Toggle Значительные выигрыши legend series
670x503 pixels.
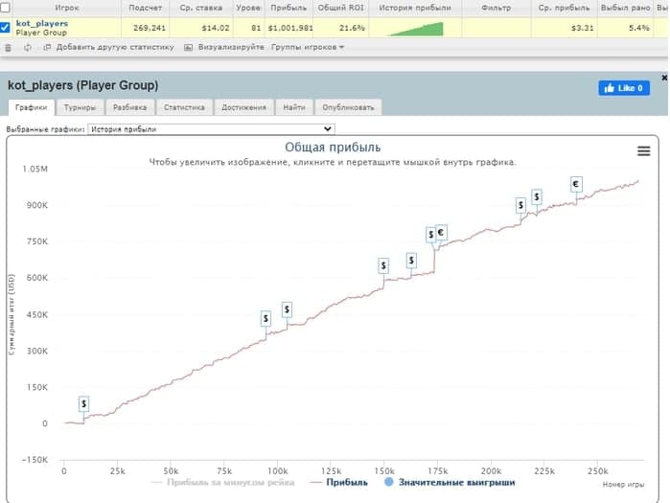coord(450,482)
